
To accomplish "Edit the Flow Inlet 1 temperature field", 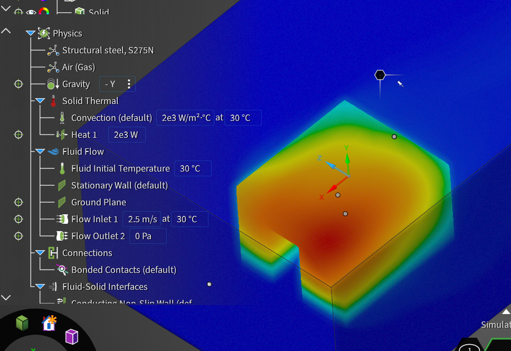I will [x=190, y=219].
